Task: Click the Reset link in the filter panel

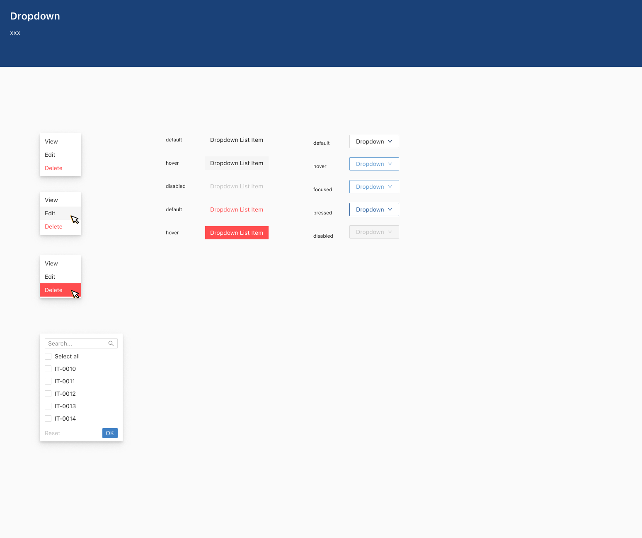Action: pos(53,433)
